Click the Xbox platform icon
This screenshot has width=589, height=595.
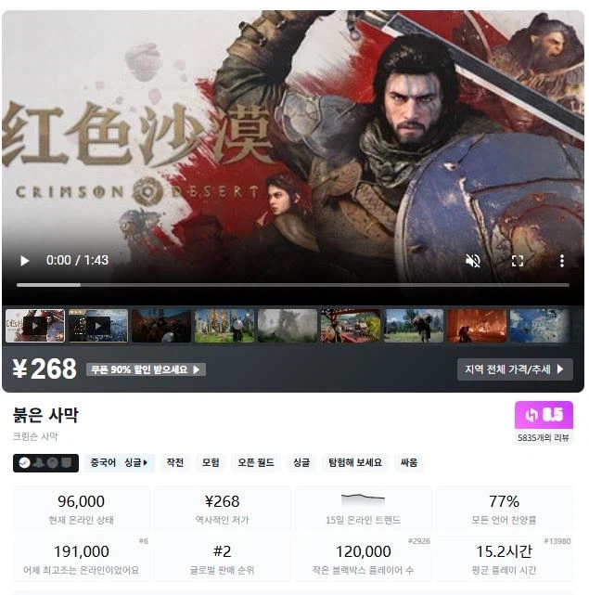[52, 462]
